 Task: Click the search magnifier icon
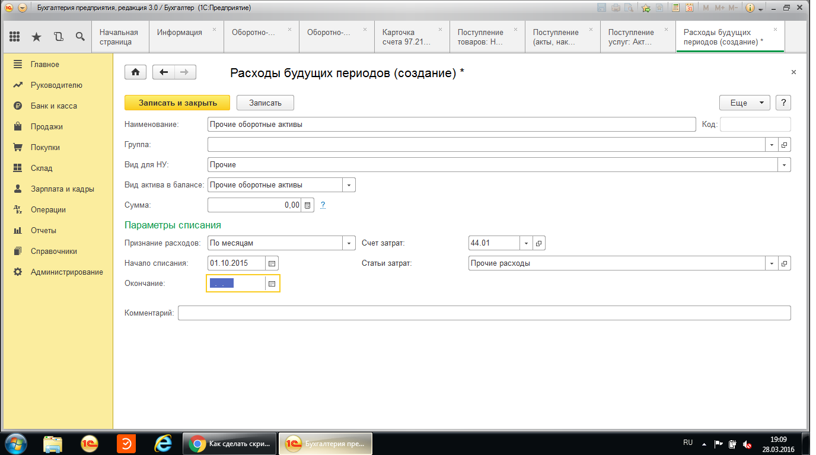click(80, 37)
